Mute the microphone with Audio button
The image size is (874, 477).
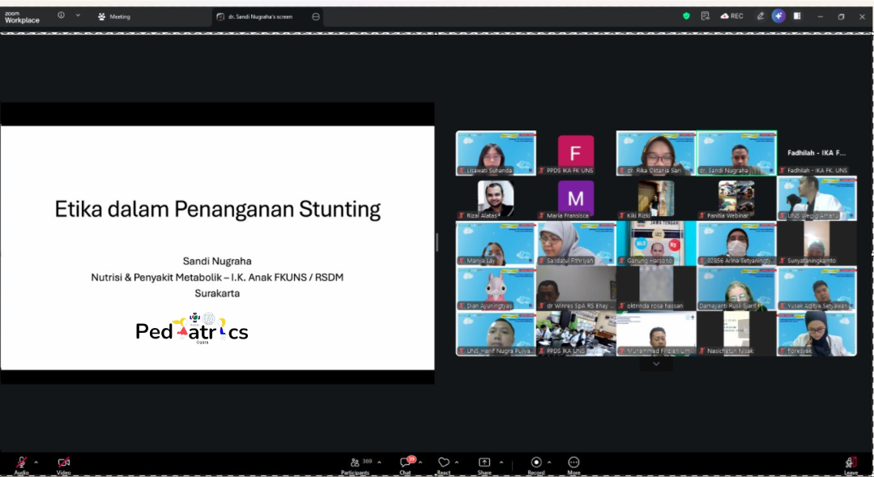click(x=22, y=463)
